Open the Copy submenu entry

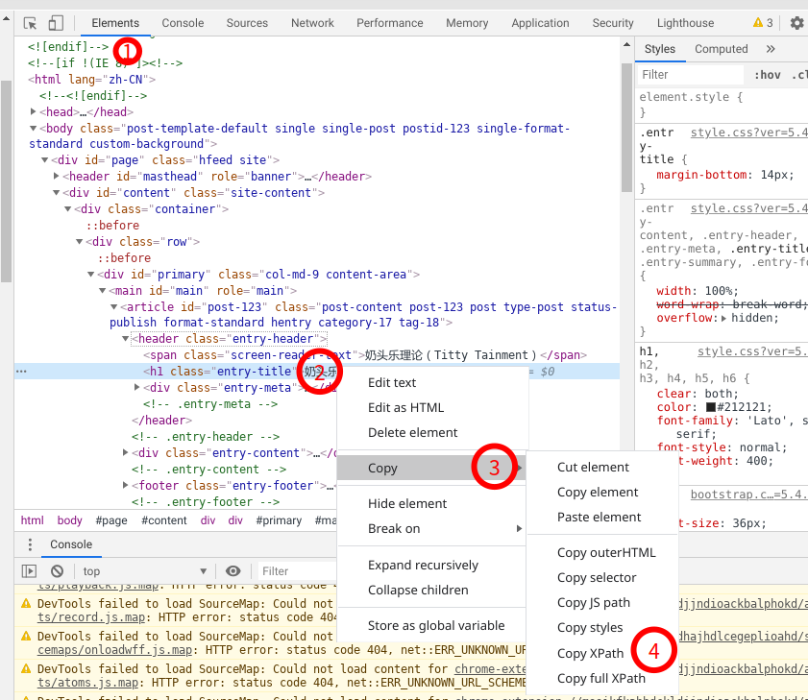coord(431,468)
